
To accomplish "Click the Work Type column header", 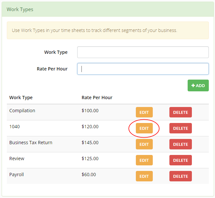I will [21, 98].
